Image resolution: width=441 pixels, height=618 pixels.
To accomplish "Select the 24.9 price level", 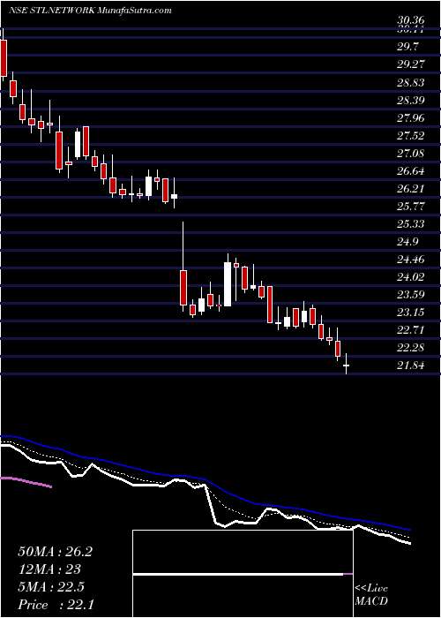I will 407,242.
